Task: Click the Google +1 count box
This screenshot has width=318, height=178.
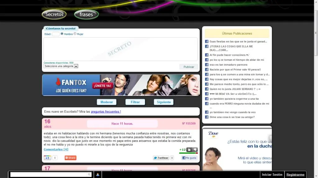Action: (55, 158)
